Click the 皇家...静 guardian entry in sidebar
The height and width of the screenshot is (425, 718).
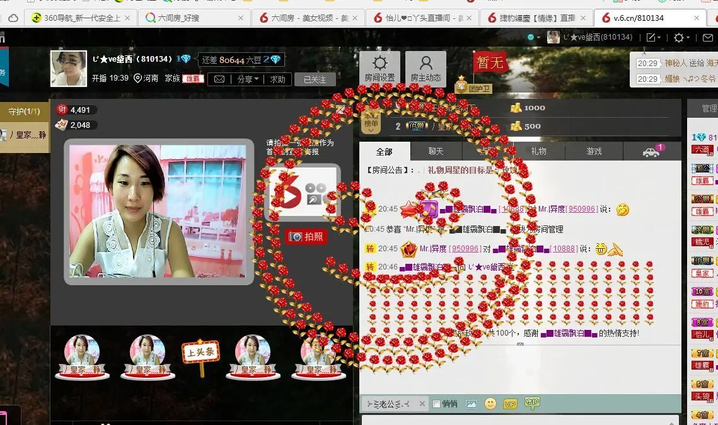coord(24,135)
